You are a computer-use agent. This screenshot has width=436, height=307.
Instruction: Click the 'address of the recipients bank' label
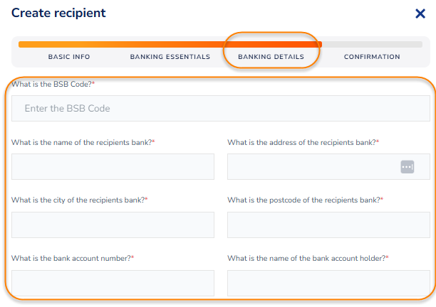click(301, 142)
